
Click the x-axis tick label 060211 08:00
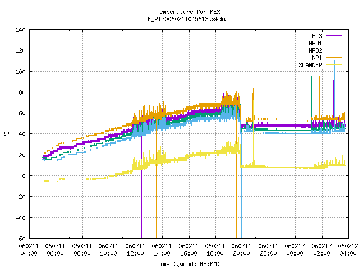pyautogui.click(x=82, y=250)
